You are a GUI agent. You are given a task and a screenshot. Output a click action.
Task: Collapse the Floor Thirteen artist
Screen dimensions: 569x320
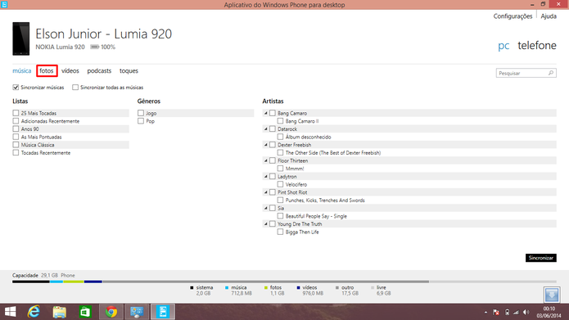265,160
